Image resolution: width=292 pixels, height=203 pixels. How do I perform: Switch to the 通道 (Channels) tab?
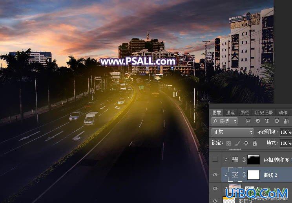pos(230,113)
